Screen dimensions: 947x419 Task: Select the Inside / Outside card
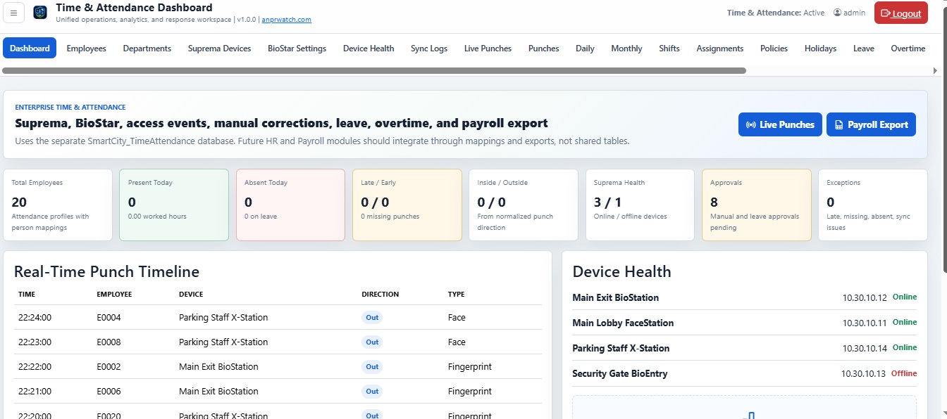click(524, 205)
